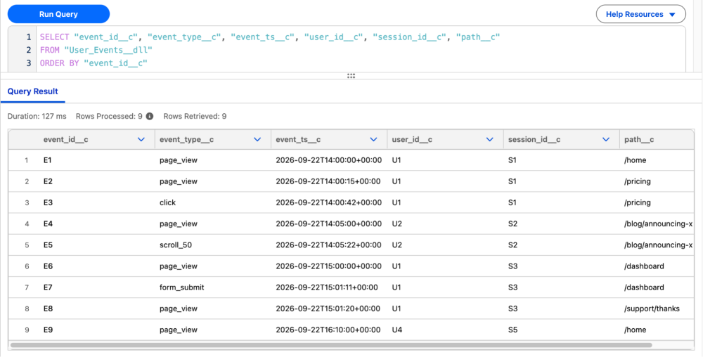Image resolution: width=703 pixels, height=357 pixels.
Task: Click the /home path cell in row E1
Action: [x=636, y=160]
